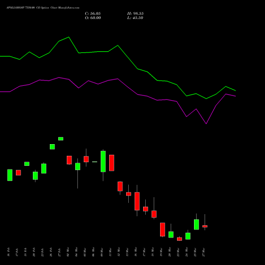This screenshot has height=265, width=265.
Task: Click the long-wick green candle for 04 Mar
Action: pyautogui.click(x=77, y=166)
